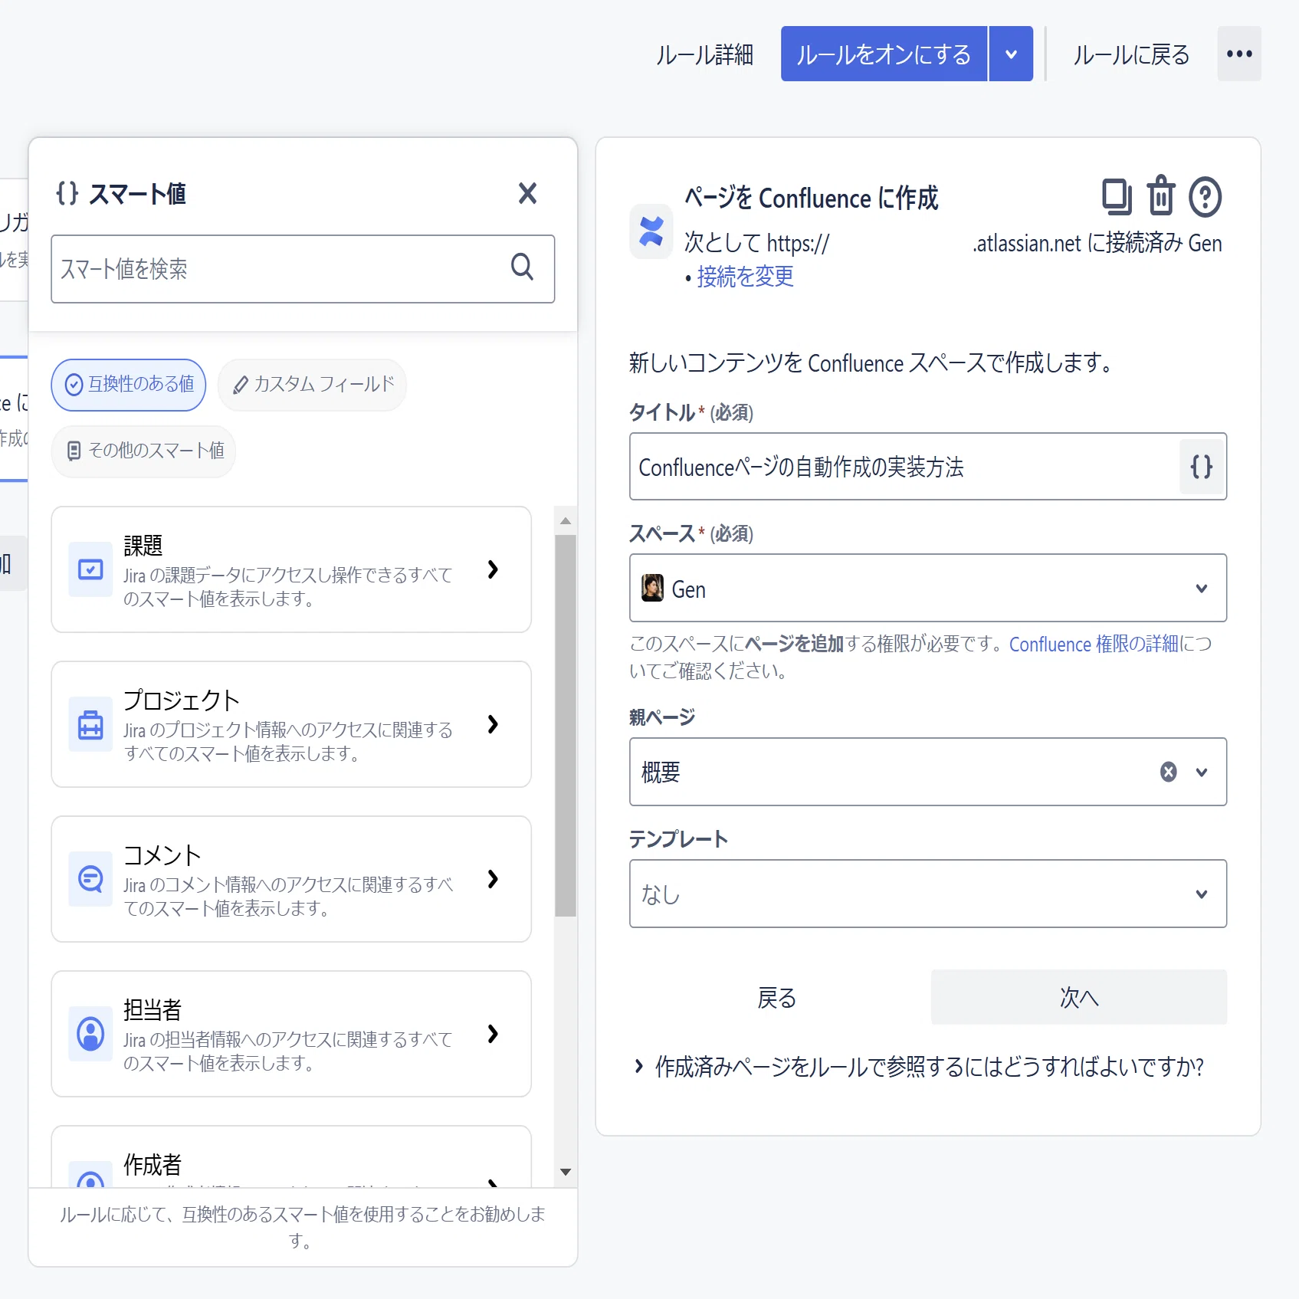Click the スマート値を検索 search field
This screenshot has width=1299, height=1299.
(x=303, y=269)
